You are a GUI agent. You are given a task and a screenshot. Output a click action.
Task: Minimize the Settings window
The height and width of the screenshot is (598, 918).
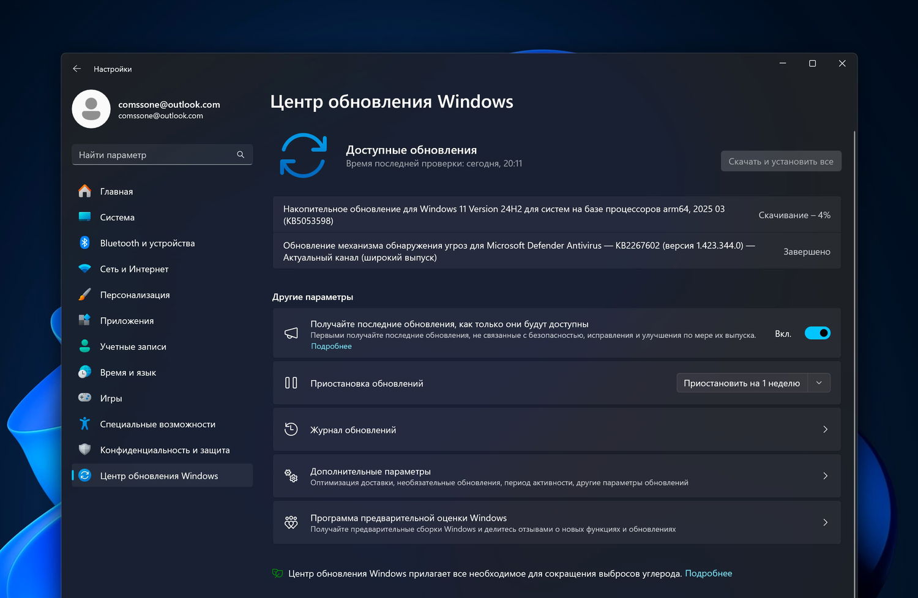[x=783, y=63]
